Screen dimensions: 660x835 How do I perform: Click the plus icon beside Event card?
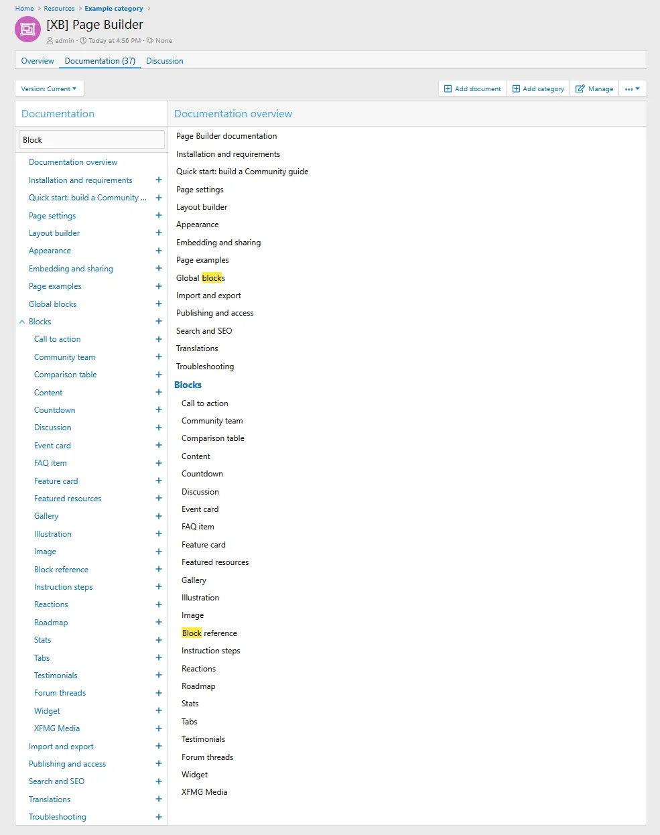pyautogui.click(x=159, y=445)
